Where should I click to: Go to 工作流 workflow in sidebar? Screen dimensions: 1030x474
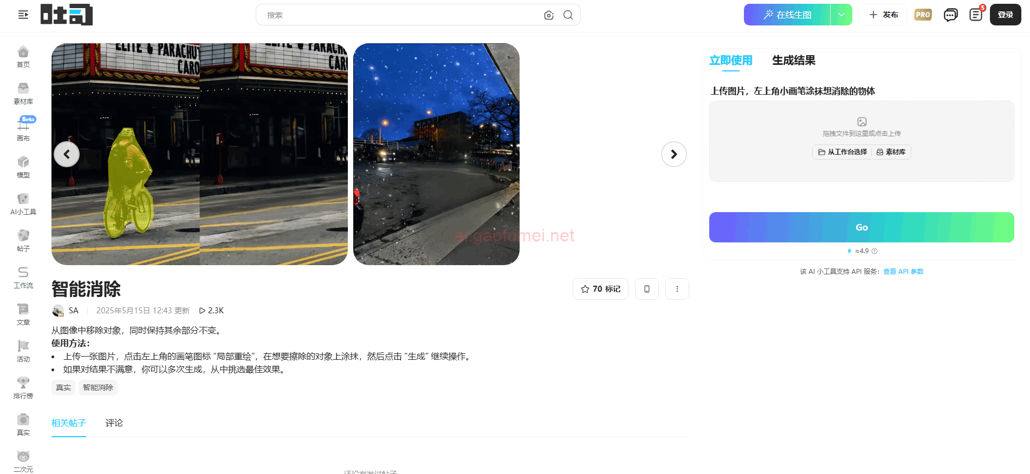tap(23, 277)
